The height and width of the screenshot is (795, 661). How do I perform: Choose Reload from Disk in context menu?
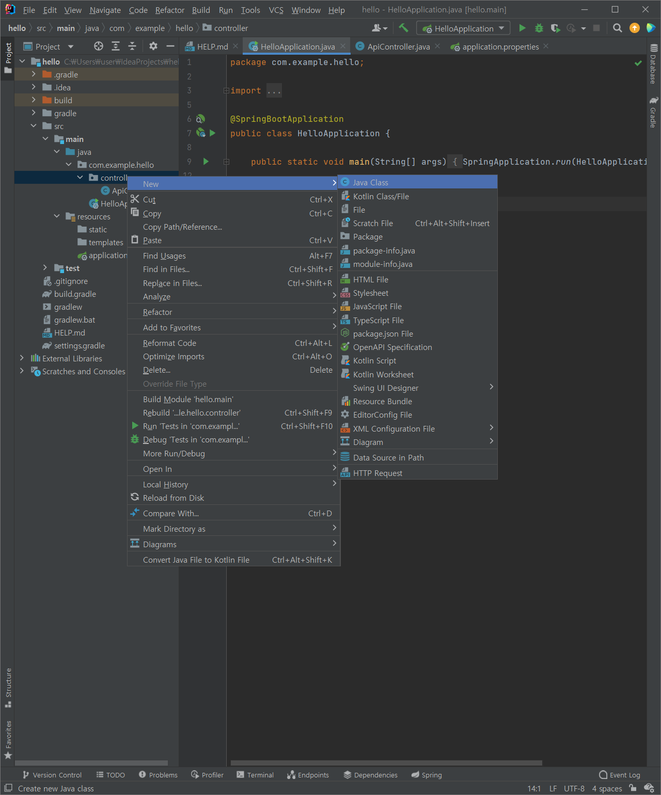(x=233, y=498)
